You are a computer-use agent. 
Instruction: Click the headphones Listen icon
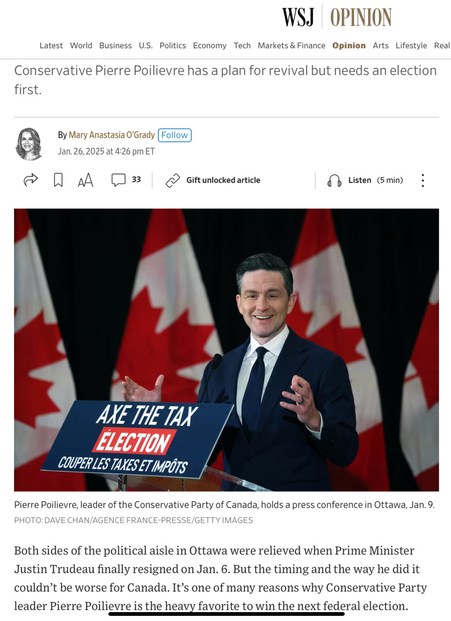335,180
